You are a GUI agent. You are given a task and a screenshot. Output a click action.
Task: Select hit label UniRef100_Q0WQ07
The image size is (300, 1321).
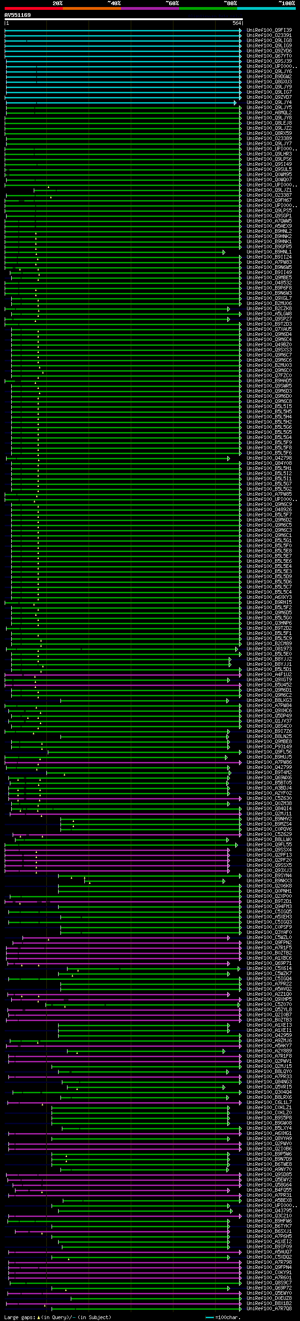[x=269, y=179]
